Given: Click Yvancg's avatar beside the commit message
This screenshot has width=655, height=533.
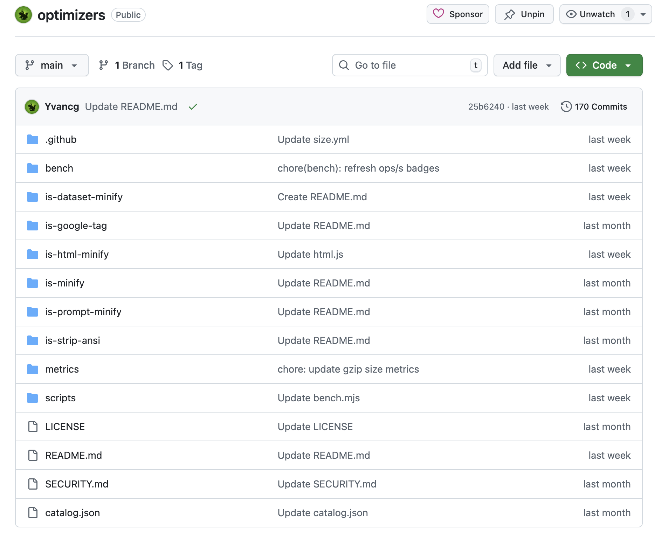Looking at the screenshot, I should point(32,106).
